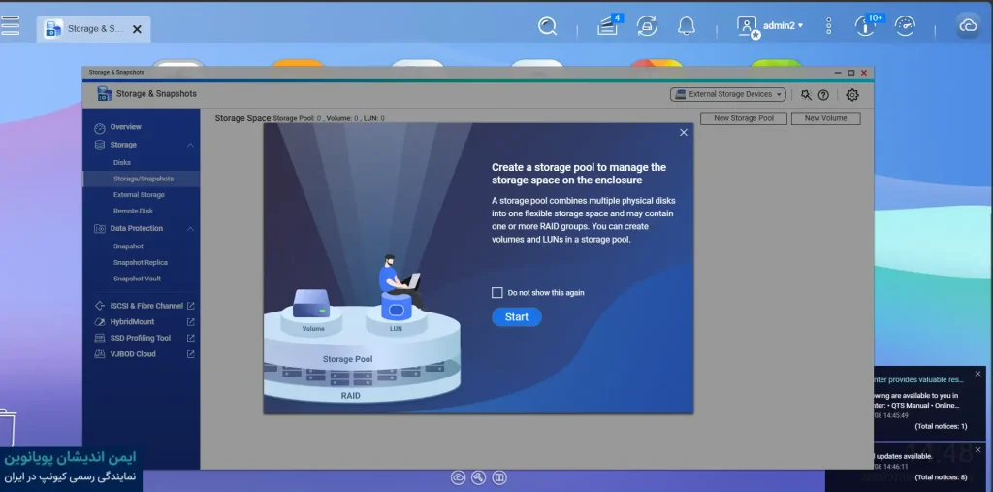This screenshot has height=492, width=993.
Task: Open SSD Profiling Tool in sidebar
Action: (141, 338)
